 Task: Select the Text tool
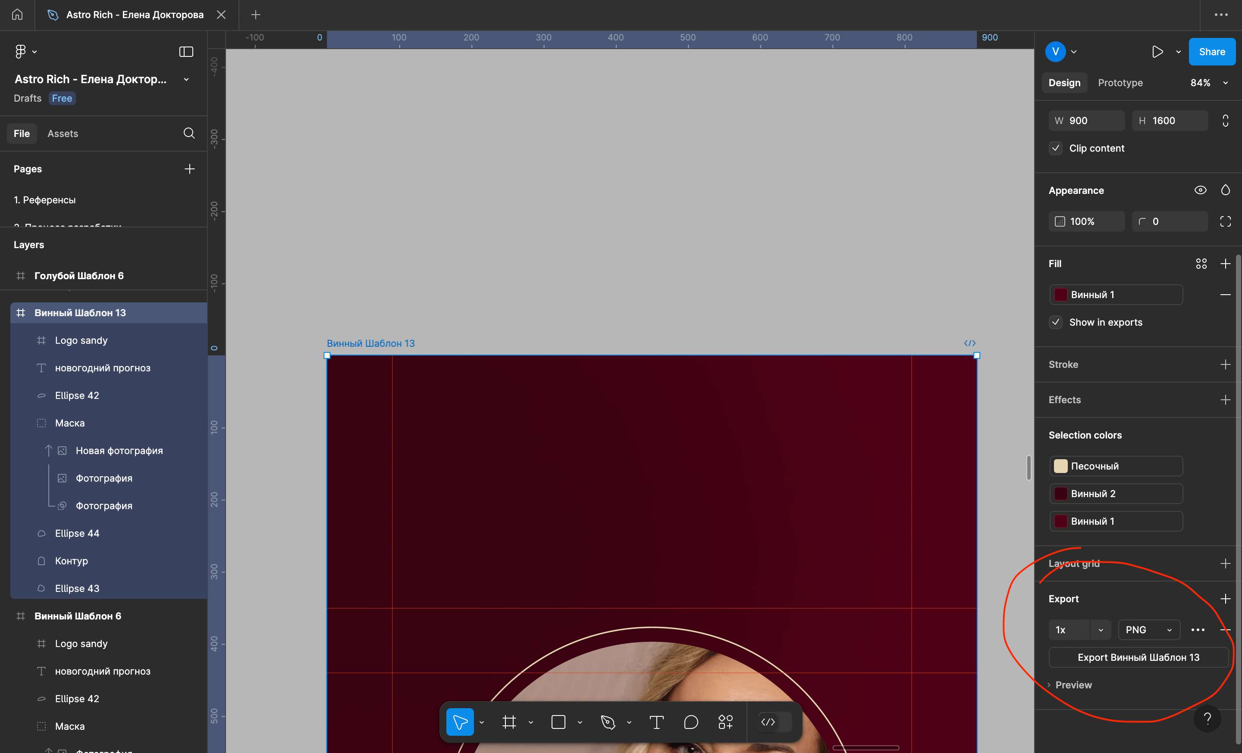pos(656,722)
